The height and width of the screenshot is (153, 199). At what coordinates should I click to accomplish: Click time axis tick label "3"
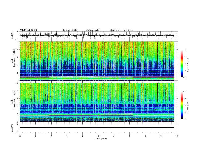pyautogui.click(x=67, y=136)
